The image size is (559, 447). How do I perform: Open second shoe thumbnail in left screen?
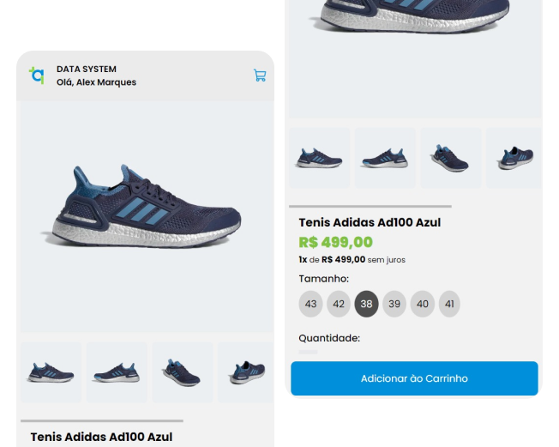(117, 372)
